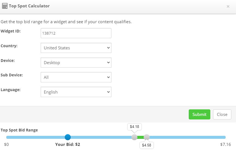Click the green segment of bid range

pyautogui.click(x=141, y=137)
